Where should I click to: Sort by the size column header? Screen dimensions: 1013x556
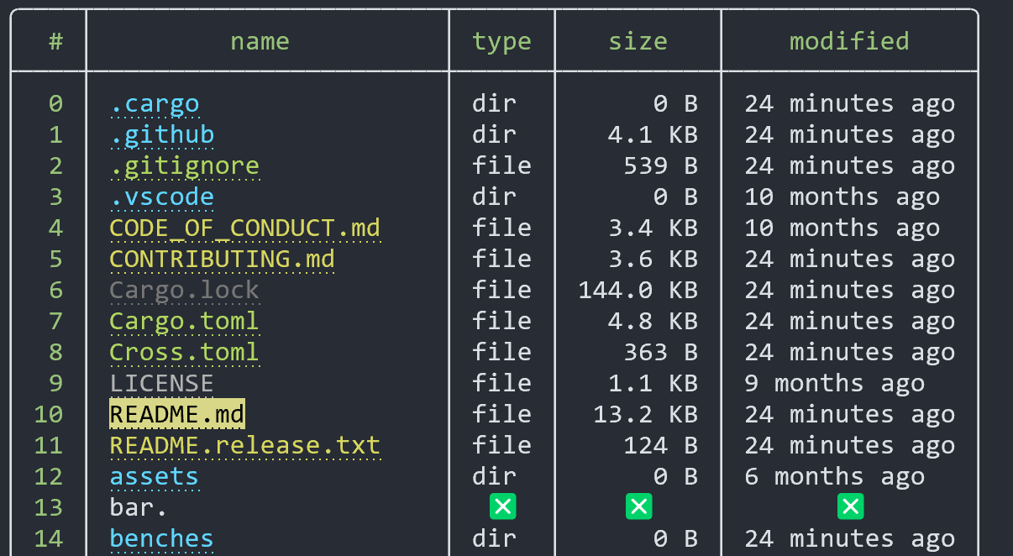pyautogui.click(x=638, y=40)
